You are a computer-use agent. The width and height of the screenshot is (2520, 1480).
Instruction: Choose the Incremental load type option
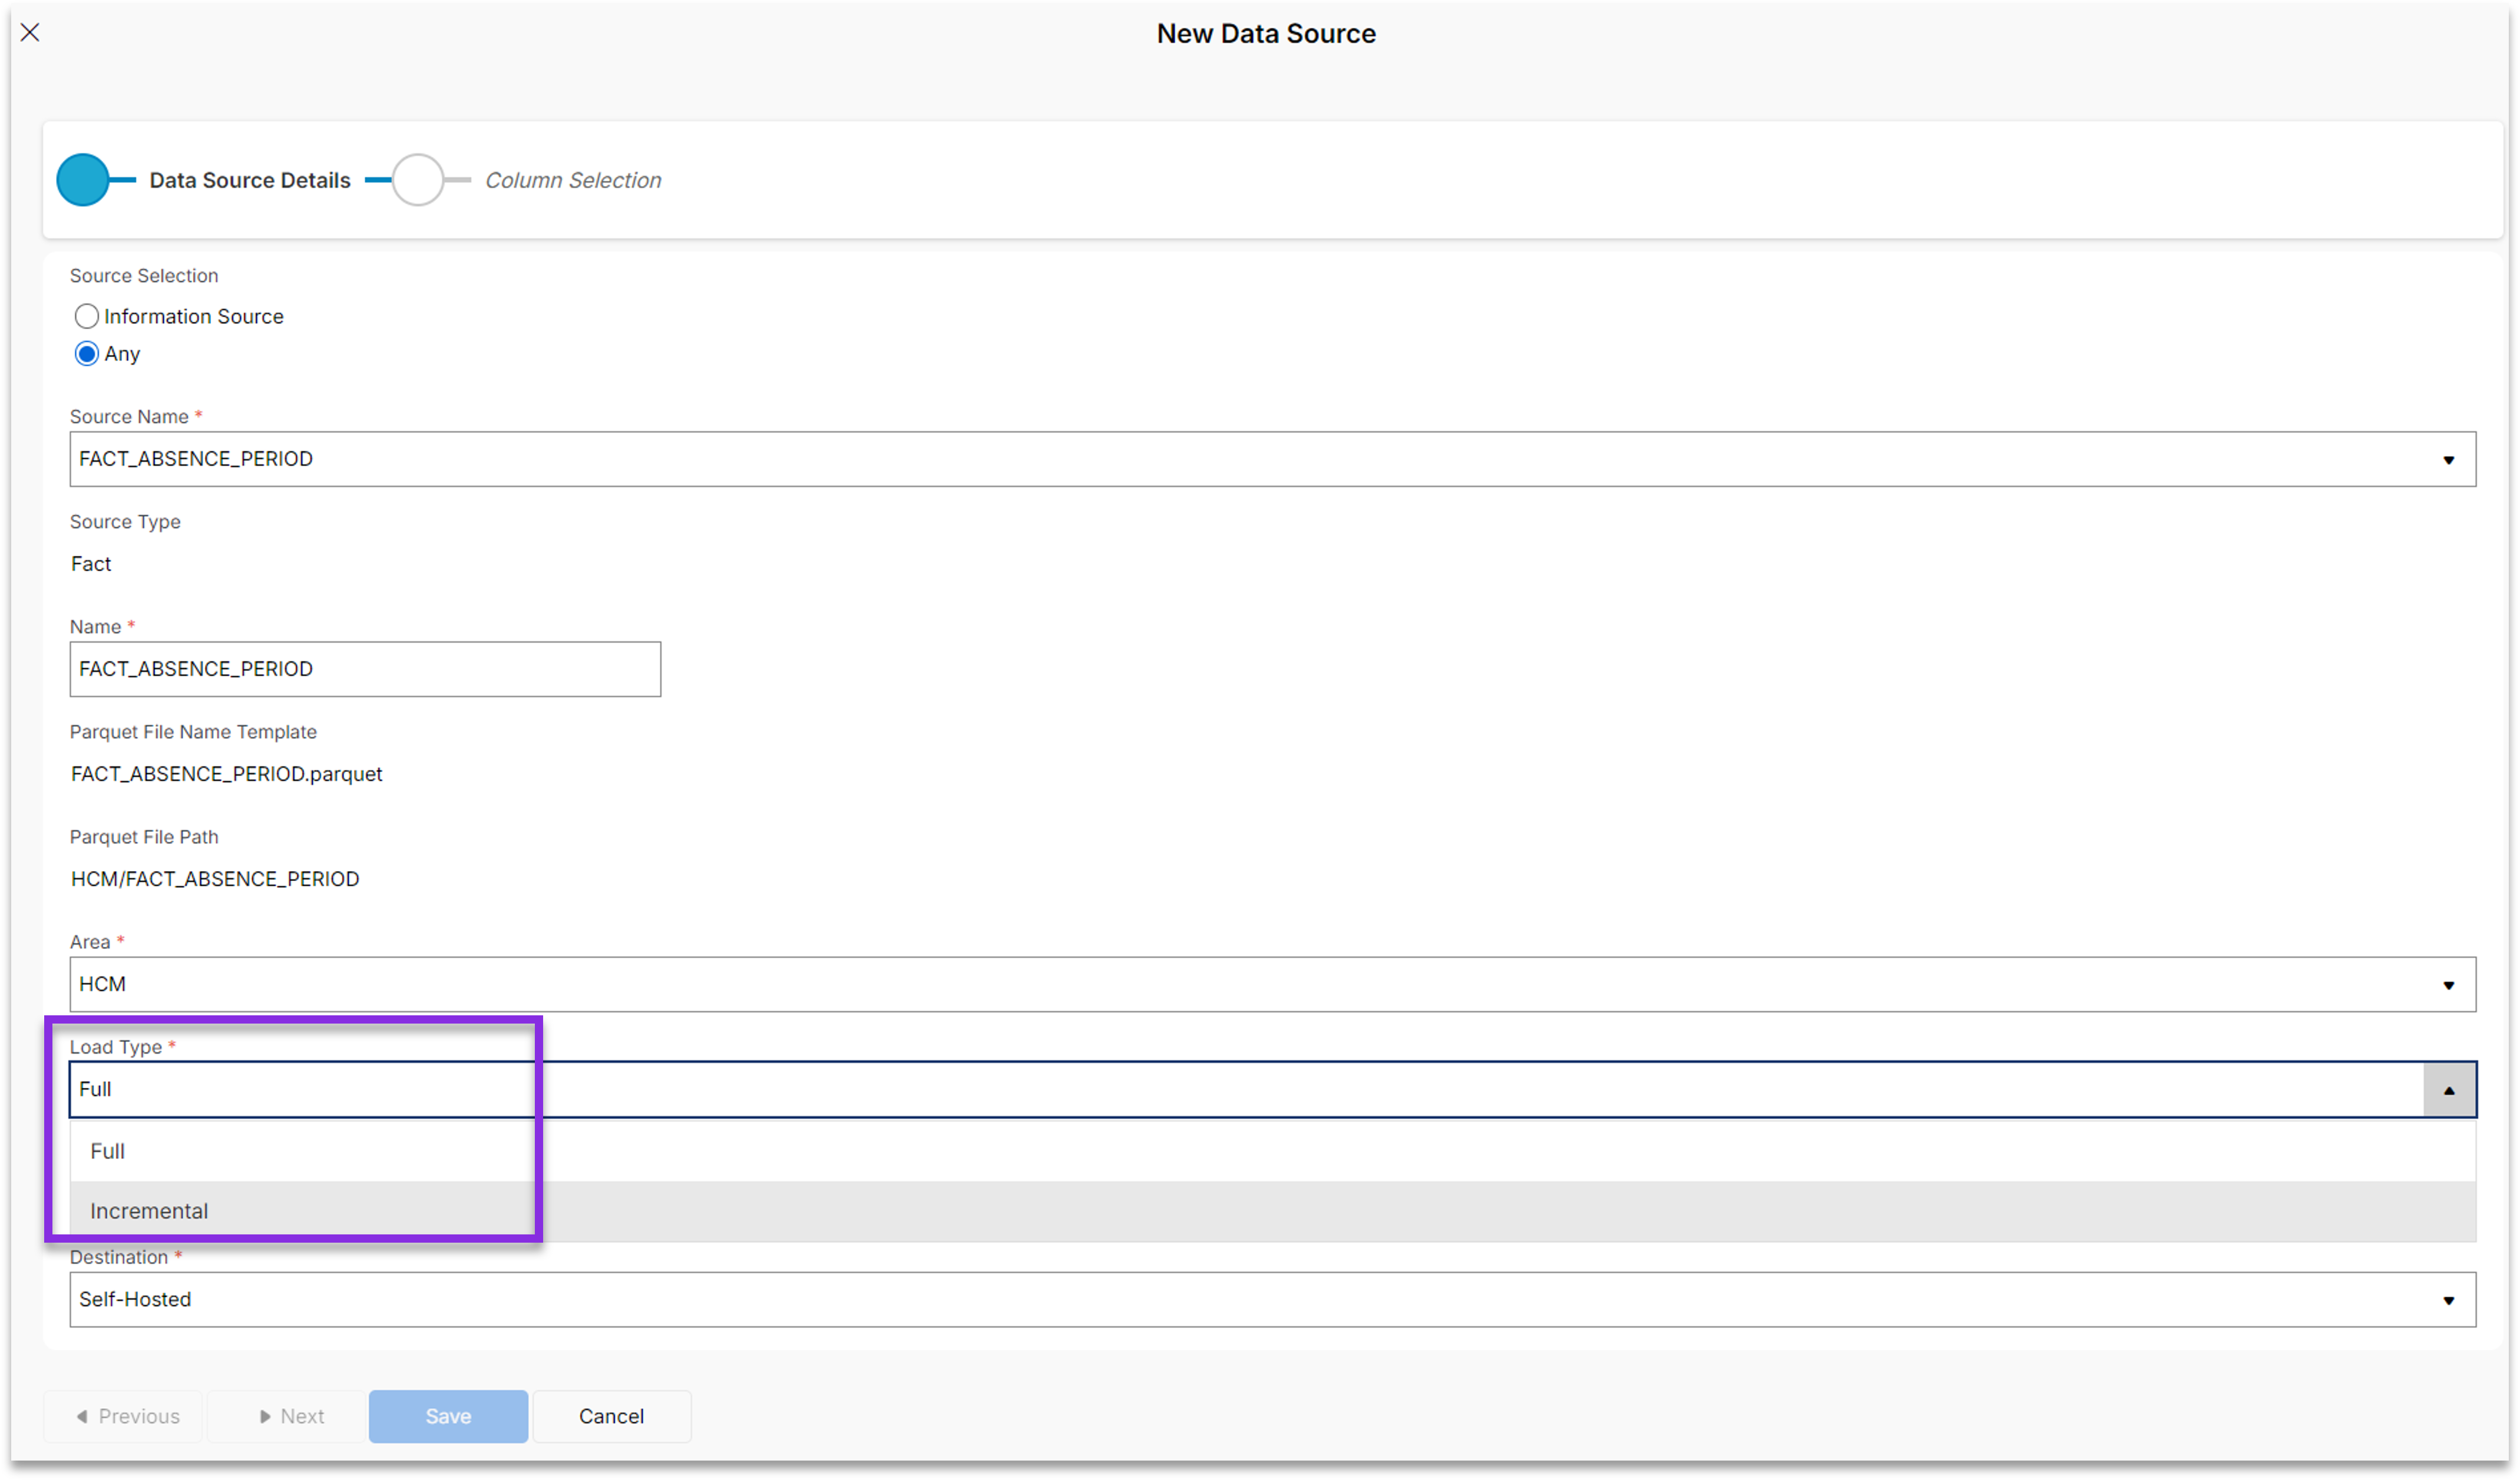pyautogui.click(x=1272, y=1211)
